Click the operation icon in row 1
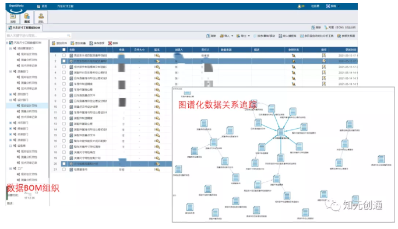 (323, 55)
